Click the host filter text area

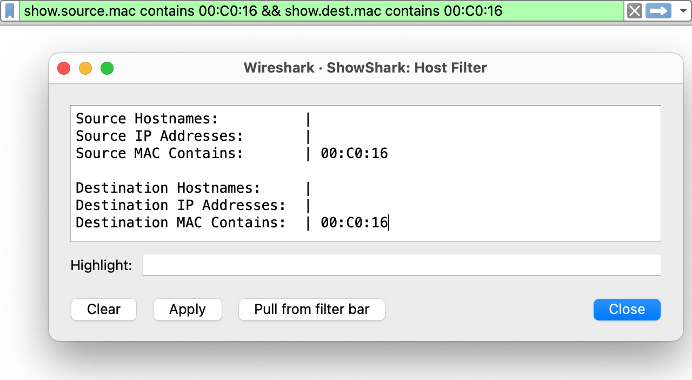coord(365,173)
